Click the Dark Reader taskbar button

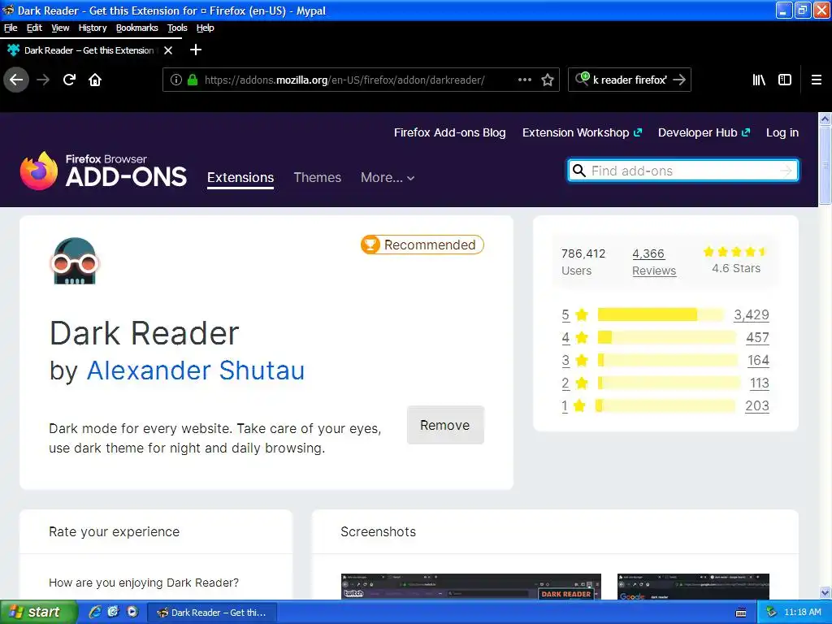[212, 613]
